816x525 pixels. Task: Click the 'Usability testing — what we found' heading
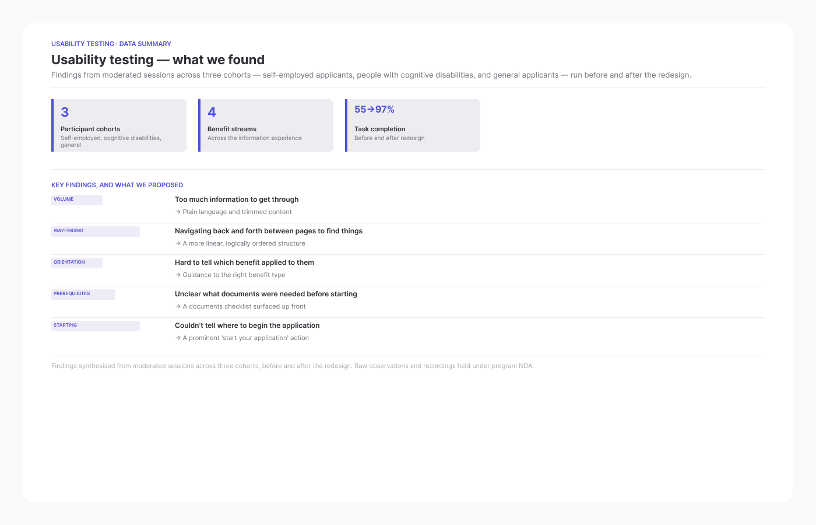click(x=158, y=60)
